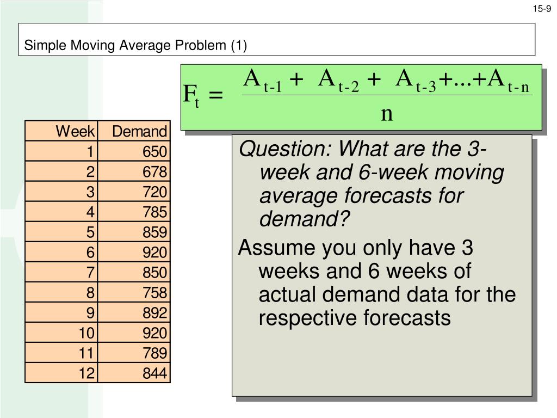
Task: Click the green moving average formula box
Action: (x=361, y=97)
